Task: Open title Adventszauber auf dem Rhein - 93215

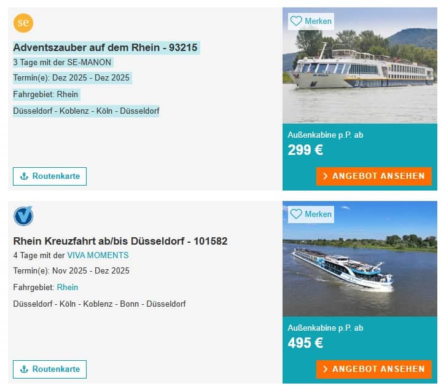Action: 106,47
